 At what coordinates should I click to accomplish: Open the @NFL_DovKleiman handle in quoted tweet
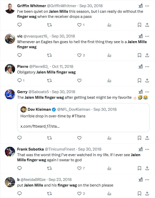click(74, 109)
